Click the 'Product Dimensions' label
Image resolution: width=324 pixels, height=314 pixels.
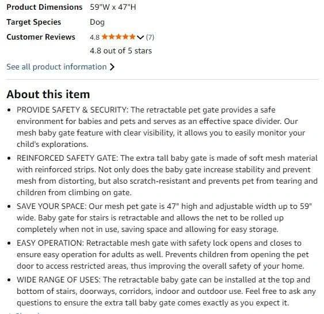tap(44, 7)
